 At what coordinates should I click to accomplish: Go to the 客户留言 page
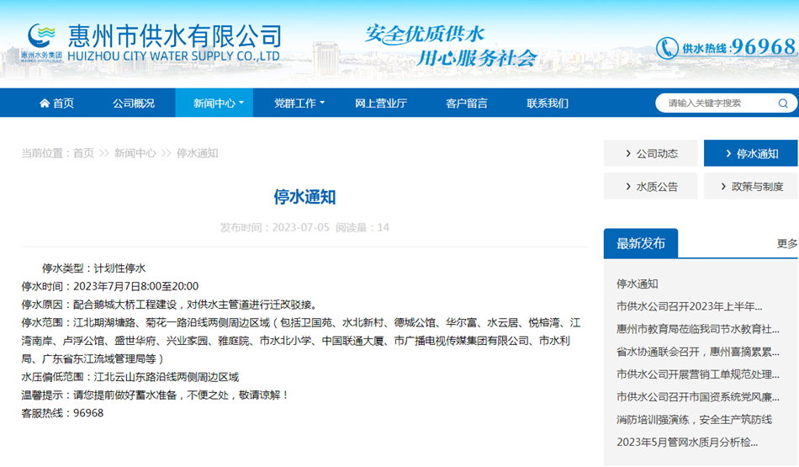(467, 103)
